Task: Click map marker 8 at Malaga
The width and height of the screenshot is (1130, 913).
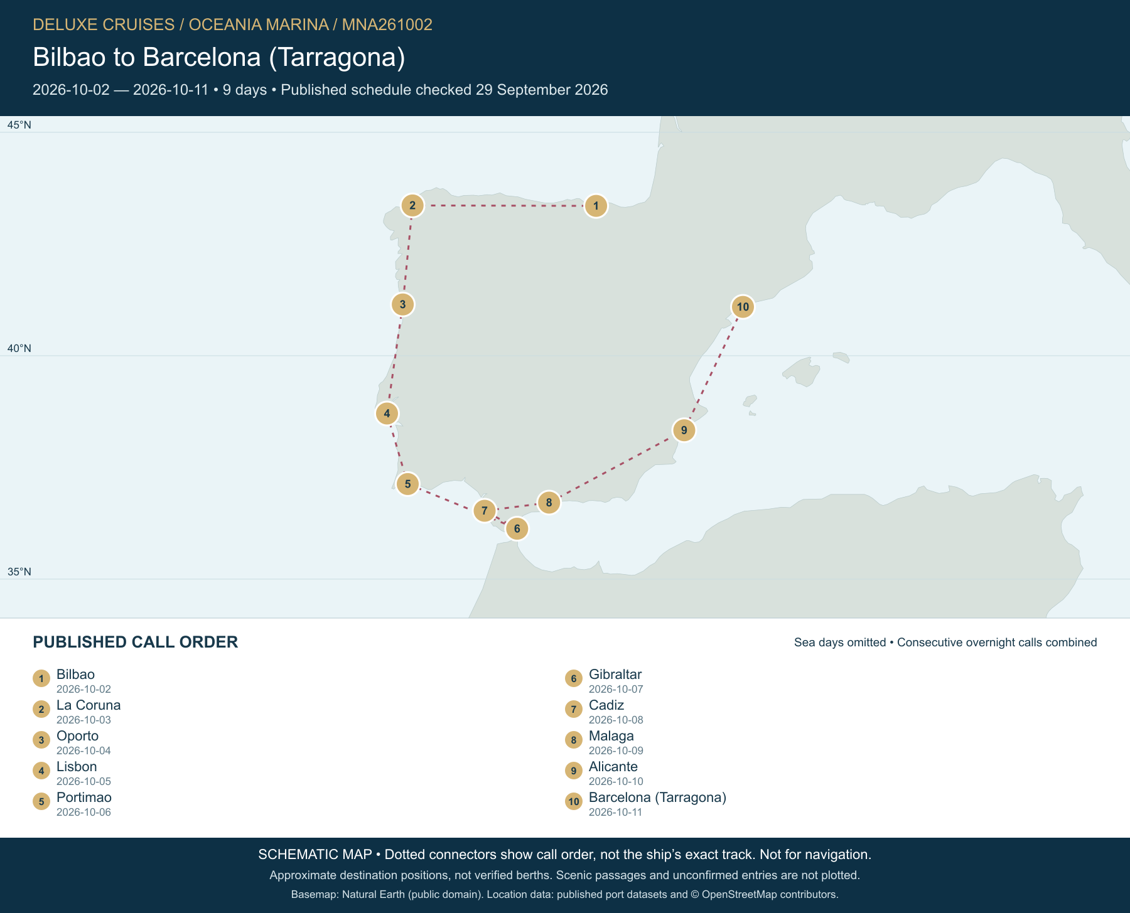Action: tap(549, 503)
